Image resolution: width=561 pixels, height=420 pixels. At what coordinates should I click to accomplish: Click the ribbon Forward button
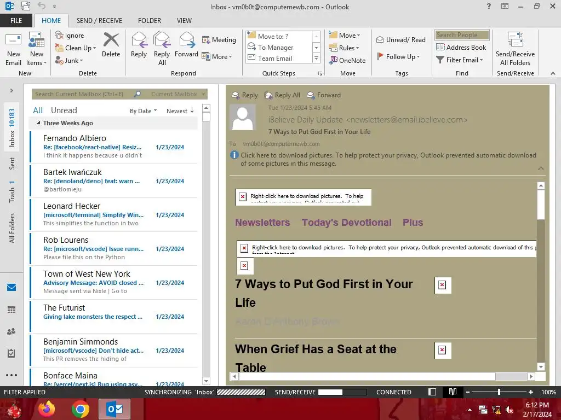click(x=186, y=45)
